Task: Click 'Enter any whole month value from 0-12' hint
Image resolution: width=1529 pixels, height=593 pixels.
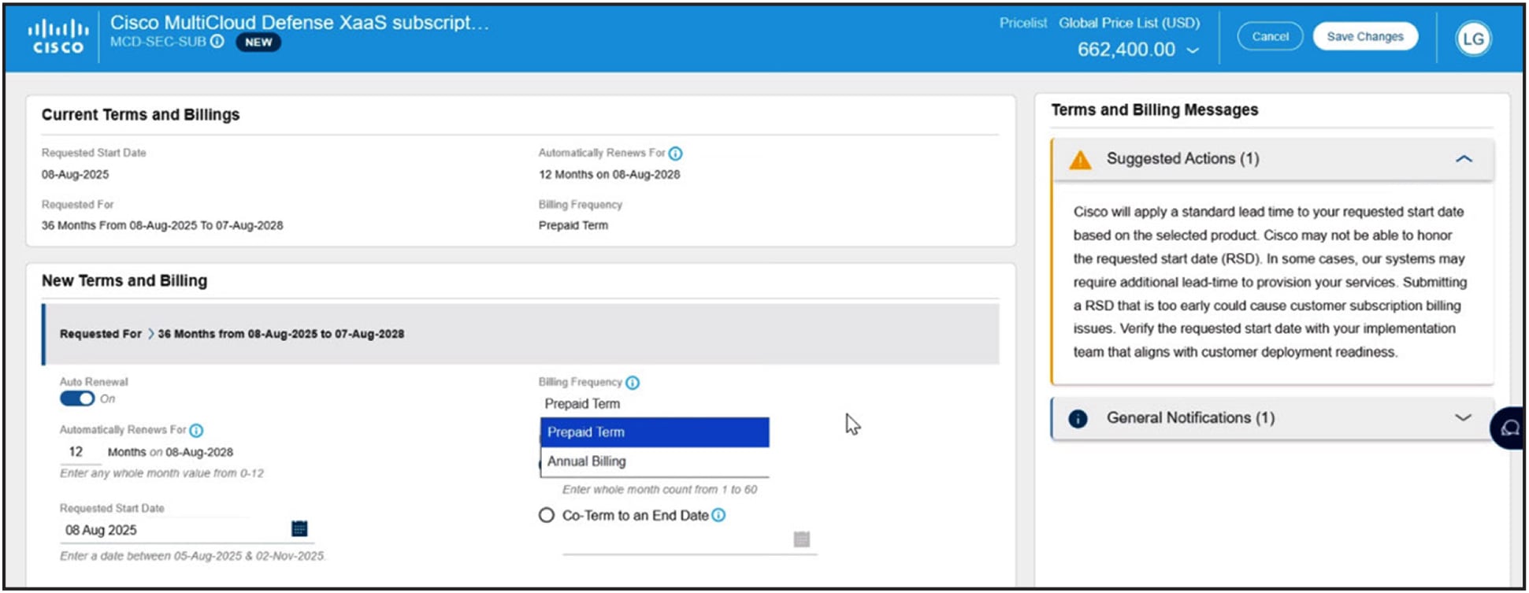Action: pos(161,473)
